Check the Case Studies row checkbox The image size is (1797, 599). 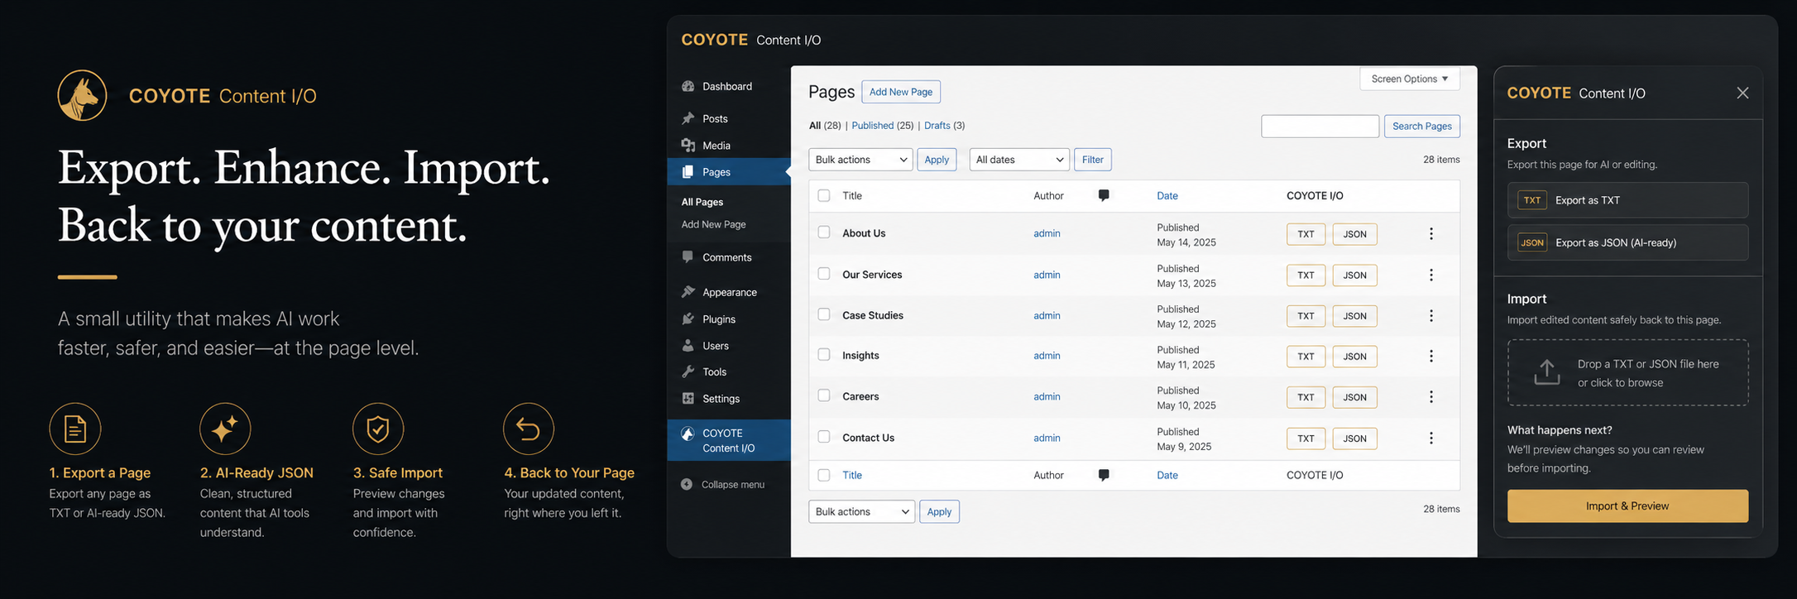[x=823, y=314]
